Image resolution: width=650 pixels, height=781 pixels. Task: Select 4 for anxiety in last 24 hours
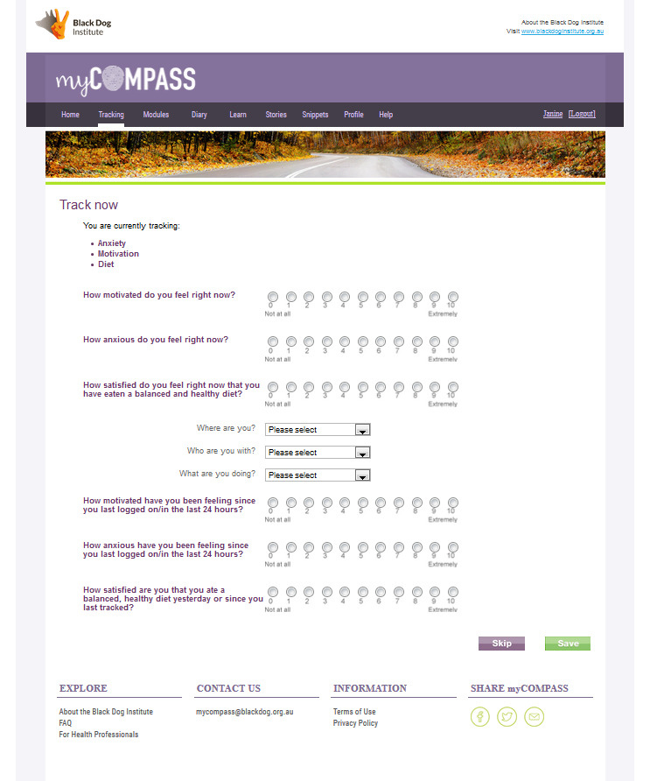click(345, 547)
